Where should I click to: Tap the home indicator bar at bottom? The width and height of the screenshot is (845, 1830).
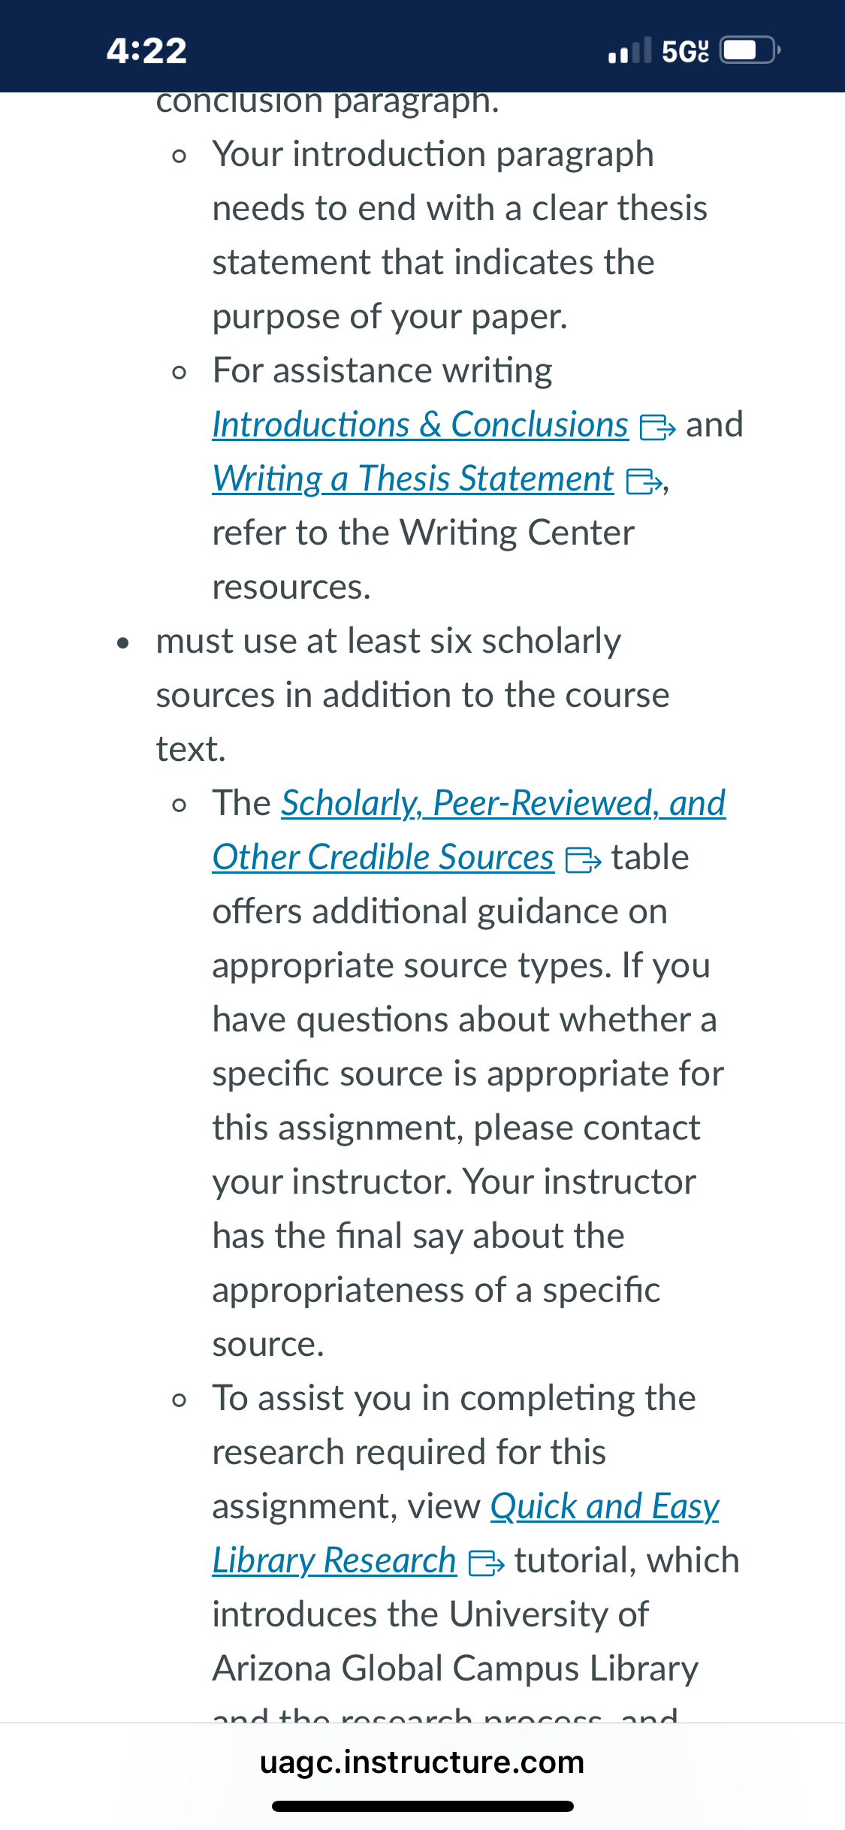coord(423,1806)
